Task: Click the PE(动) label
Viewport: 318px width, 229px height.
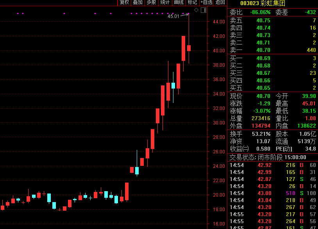Action: click(284, 149)
